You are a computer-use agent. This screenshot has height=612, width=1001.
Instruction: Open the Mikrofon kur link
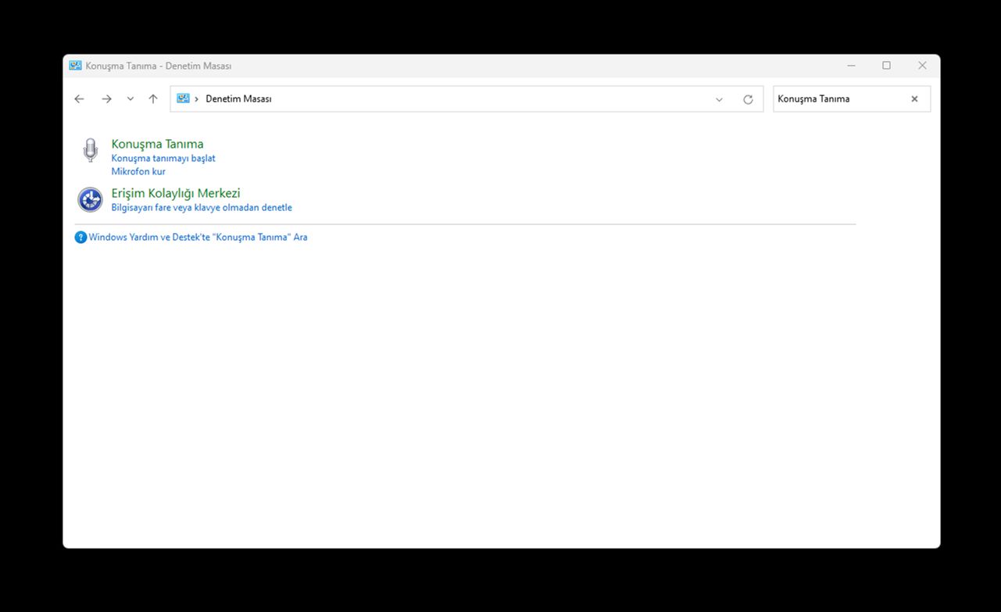pyautogui.click(x=138, y=172)
